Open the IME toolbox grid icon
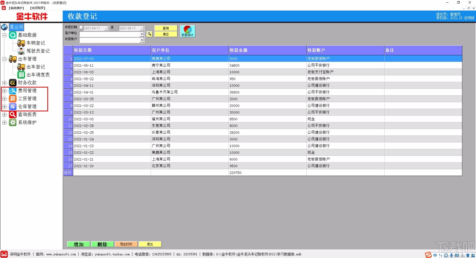 pyautogui.click(x=473, y=255)
